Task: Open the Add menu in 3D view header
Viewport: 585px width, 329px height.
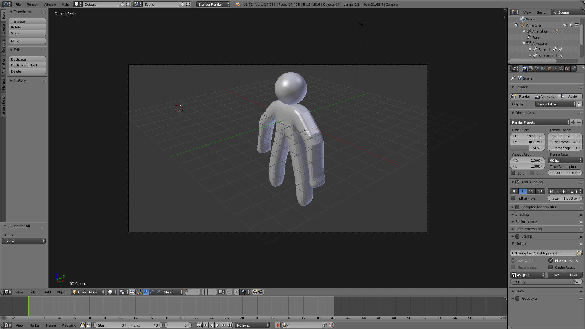Action: tap(48, 292)
